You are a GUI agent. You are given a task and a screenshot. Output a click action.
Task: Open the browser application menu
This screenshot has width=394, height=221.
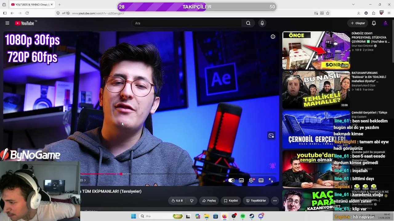point(389,13)
